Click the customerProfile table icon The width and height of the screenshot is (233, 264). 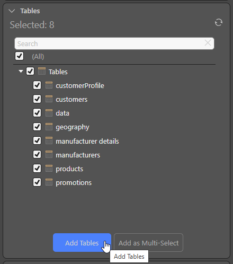click(x=49, y=85)
